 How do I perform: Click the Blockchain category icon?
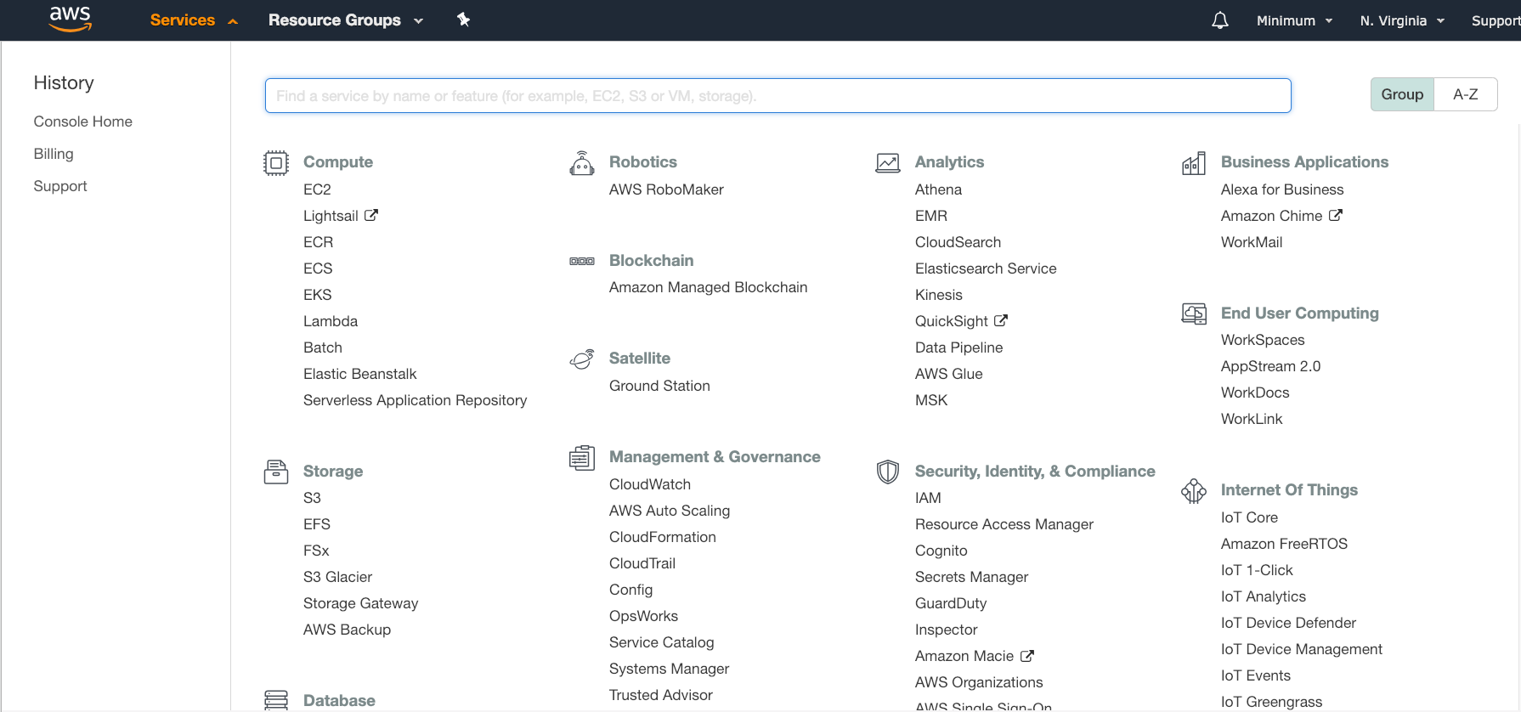click(582, 261)
